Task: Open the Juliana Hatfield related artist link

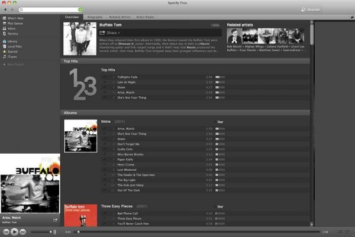Action: [x=277, y=47]
